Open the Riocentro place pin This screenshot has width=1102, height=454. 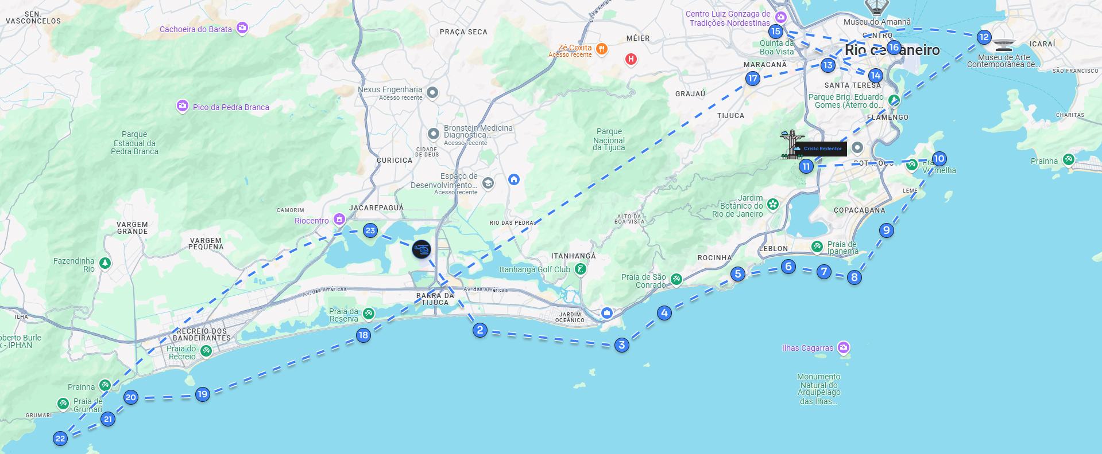(x=339, y=220)
